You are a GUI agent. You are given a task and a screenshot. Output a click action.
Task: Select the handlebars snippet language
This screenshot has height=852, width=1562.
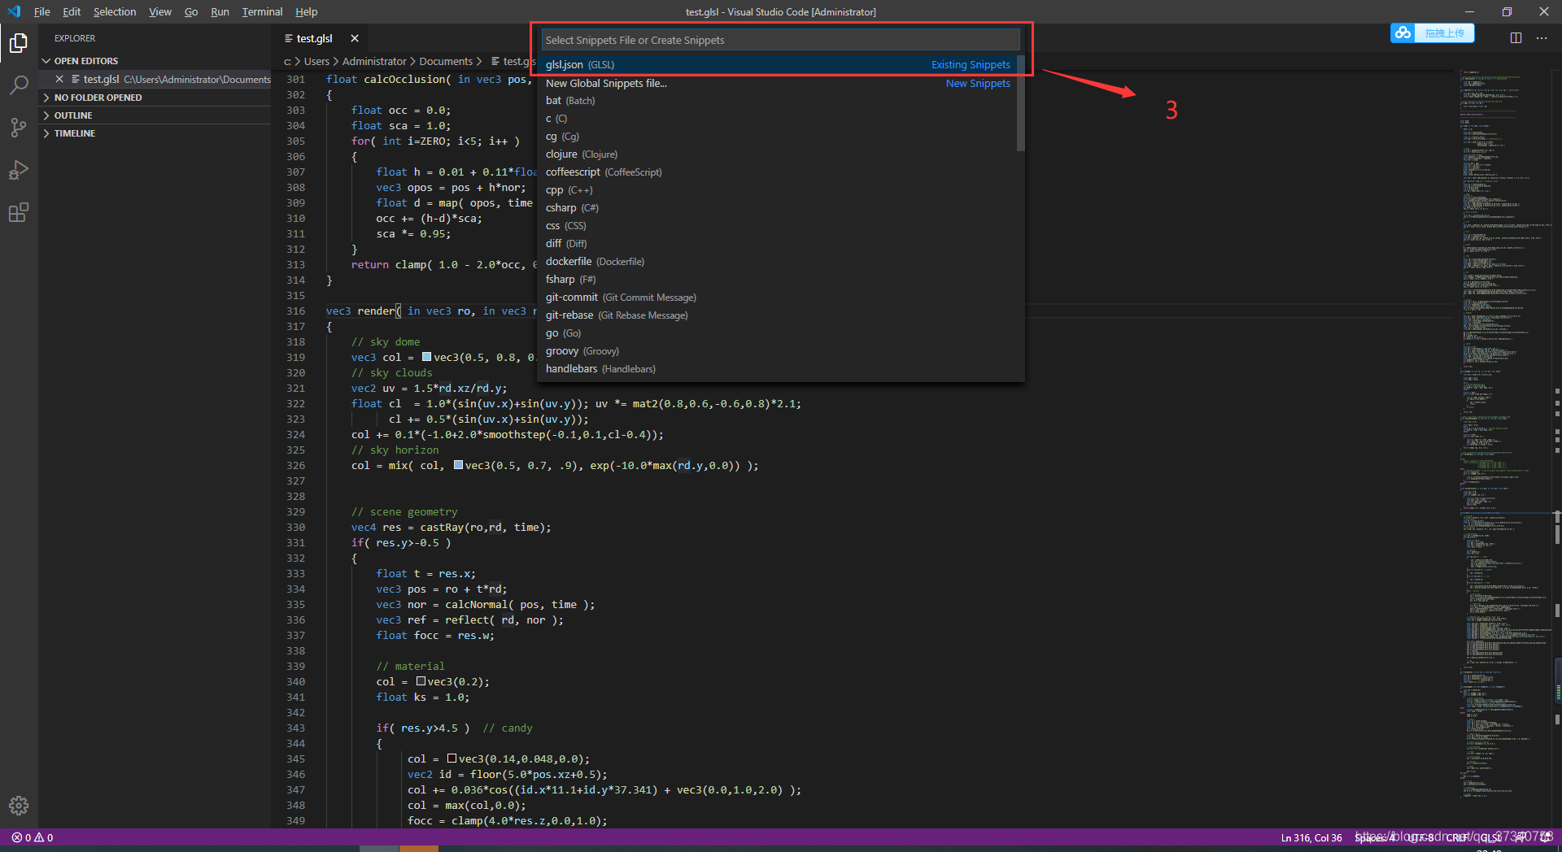point(778,369)
